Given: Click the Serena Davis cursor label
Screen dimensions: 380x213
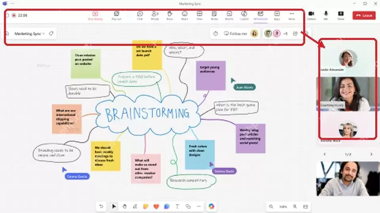Looking at the screenshot, I should (x=224, y=171).
